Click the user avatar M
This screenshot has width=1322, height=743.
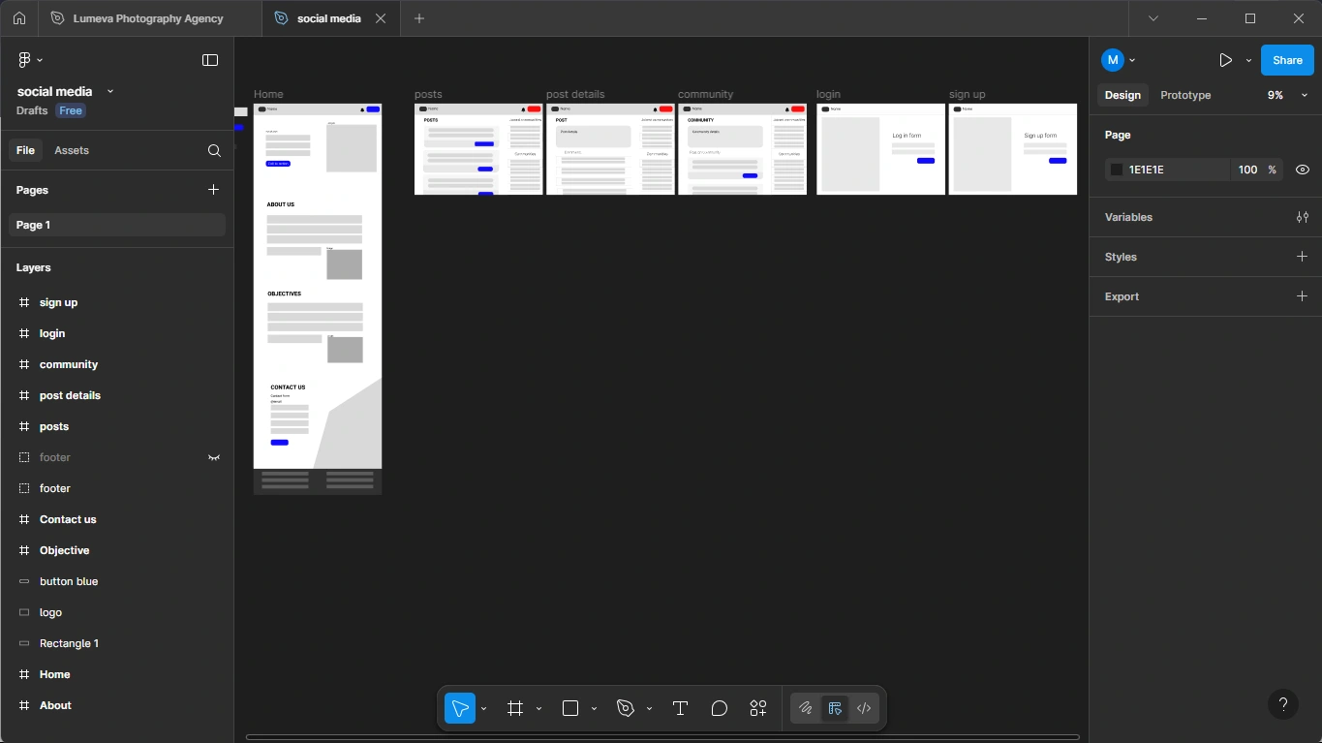[1113, 60]
